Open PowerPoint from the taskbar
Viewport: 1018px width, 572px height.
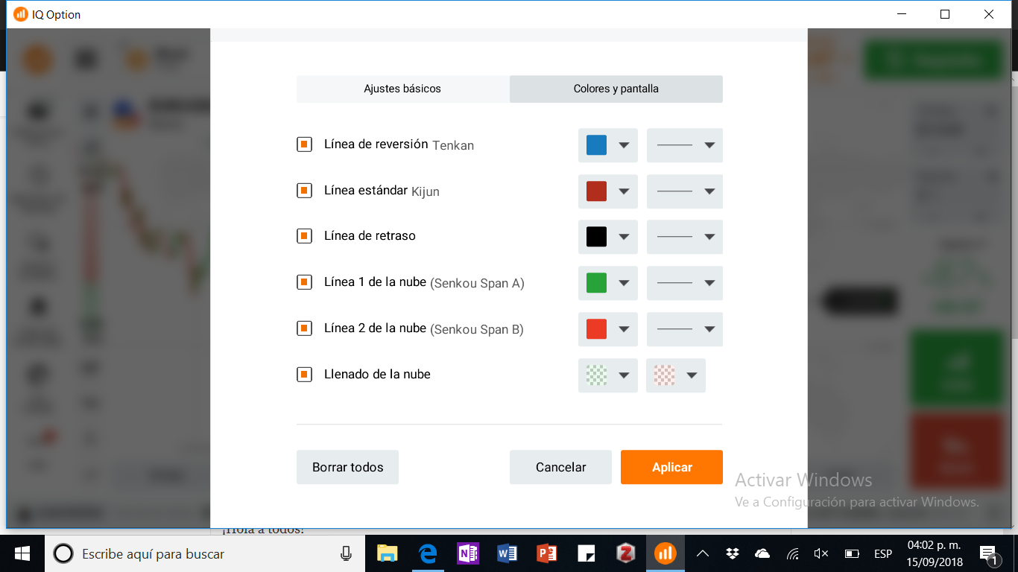[547, 553]
